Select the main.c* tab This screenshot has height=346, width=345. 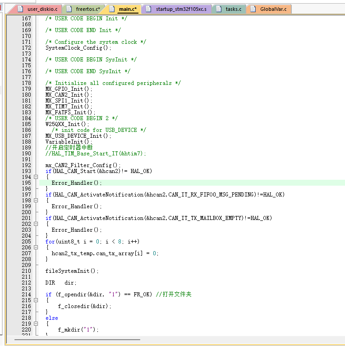click(x=124, y=9)
